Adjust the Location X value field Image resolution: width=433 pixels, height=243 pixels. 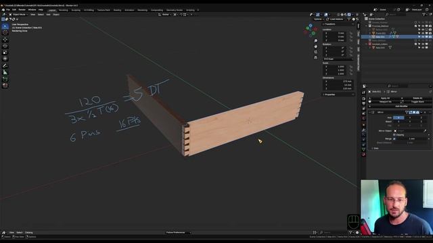coord(334,33)
